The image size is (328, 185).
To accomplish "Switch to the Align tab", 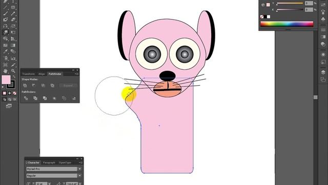I will coord(42,74).
